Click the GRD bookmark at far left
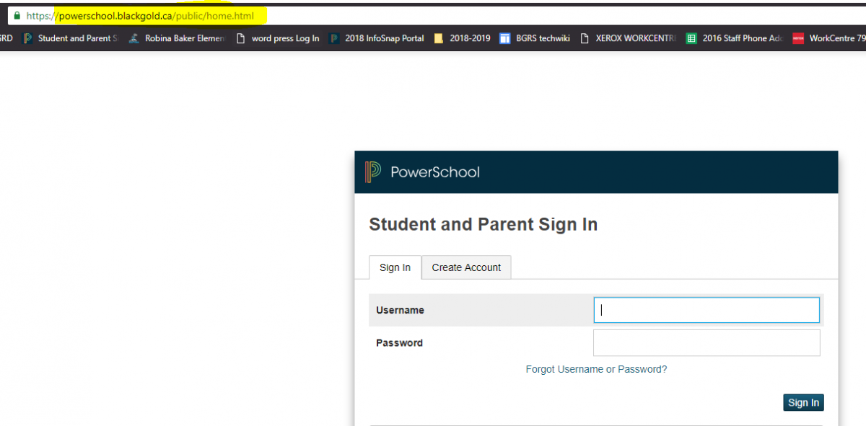The width and height of the screenshot is (866, 426). (x=6, y=38)
